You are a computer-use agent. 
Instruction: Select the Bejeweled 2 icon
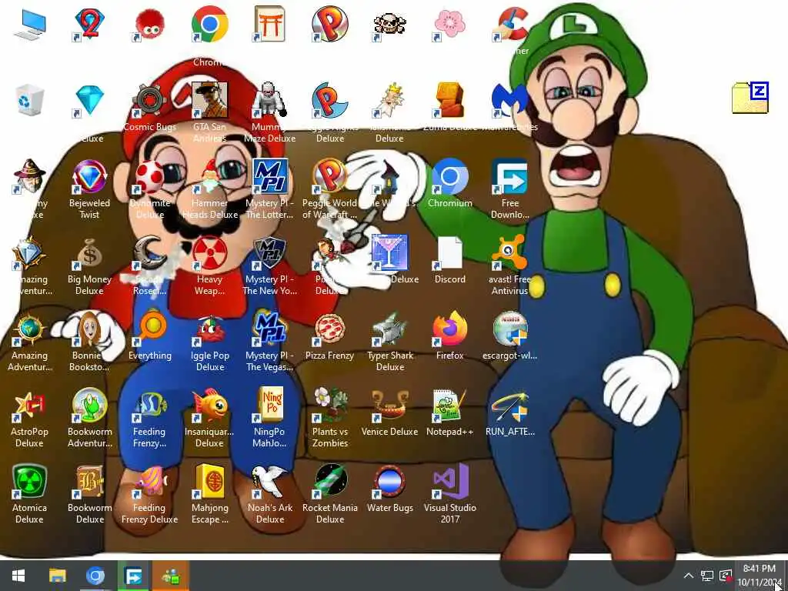(89, 24)
